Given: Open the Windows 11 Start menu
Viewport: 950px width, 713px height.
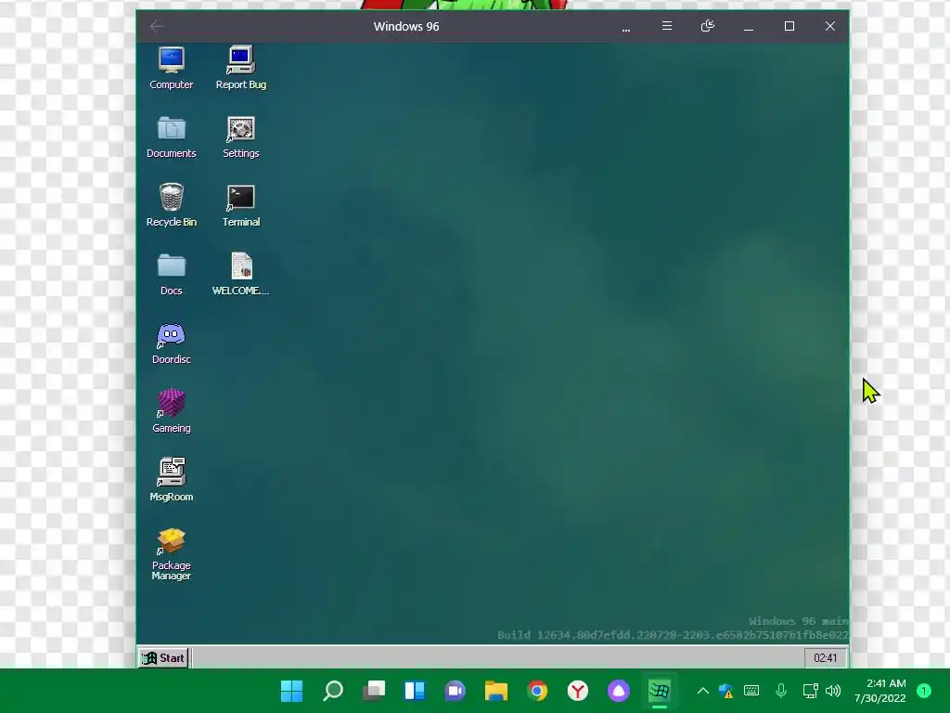Looking at the screenshot, I should (x=292, y=691).
